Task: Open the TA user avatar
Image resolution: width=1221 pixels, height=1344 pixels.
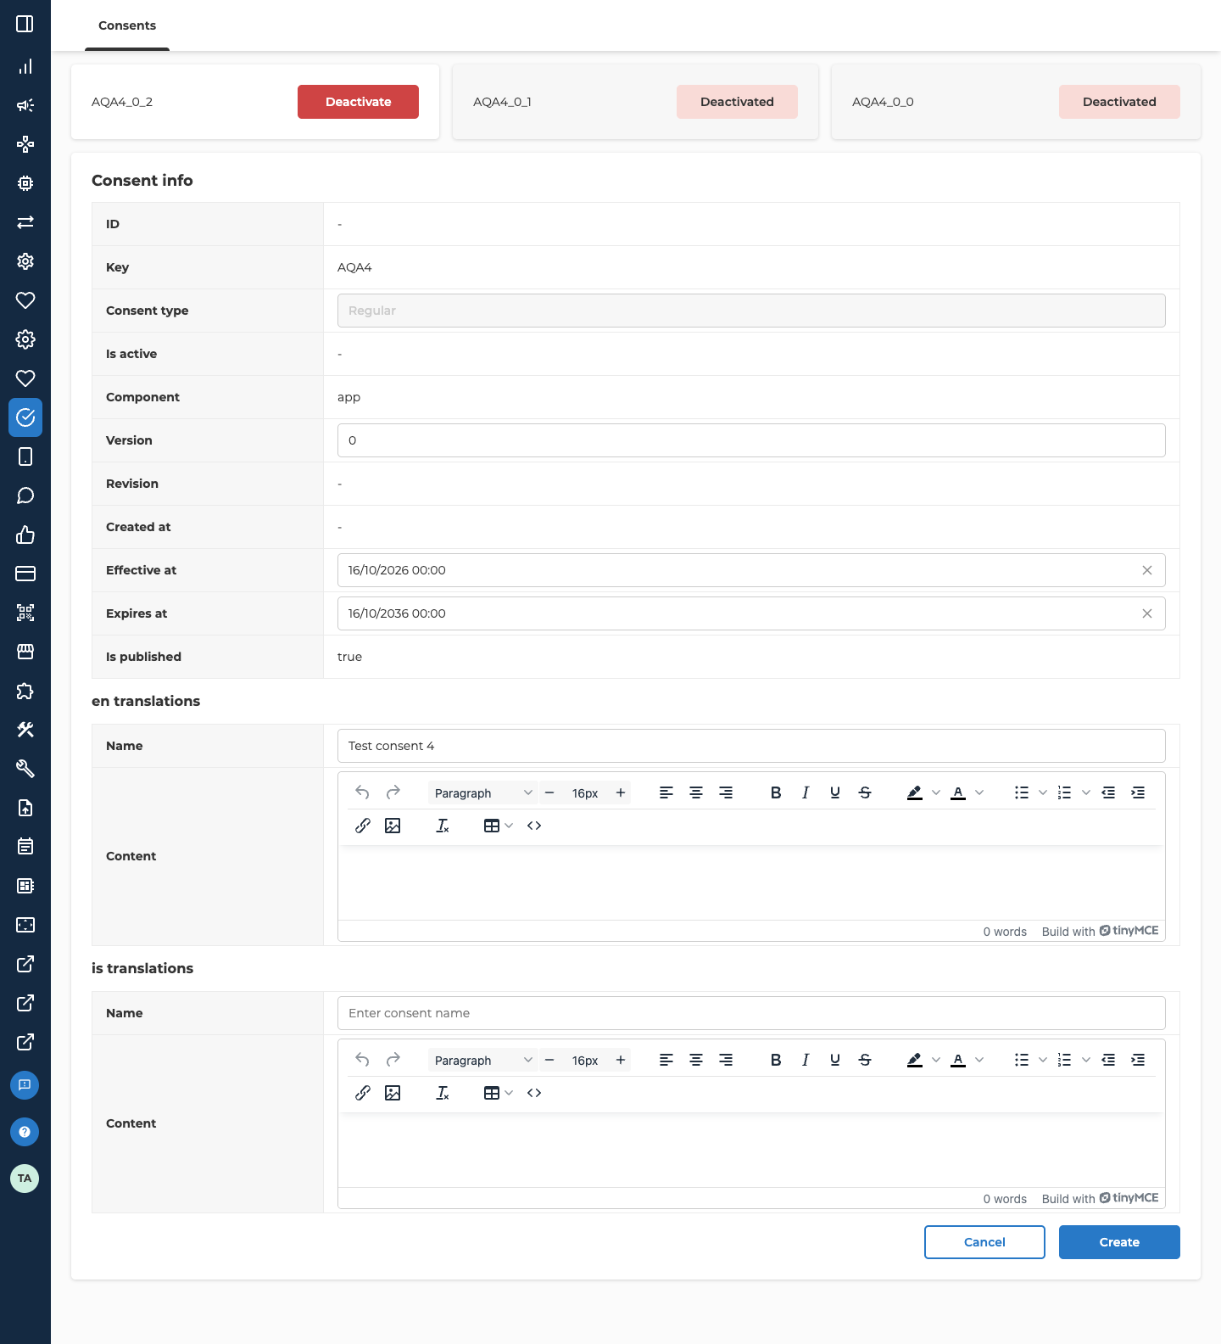Action: (25, 1179)
